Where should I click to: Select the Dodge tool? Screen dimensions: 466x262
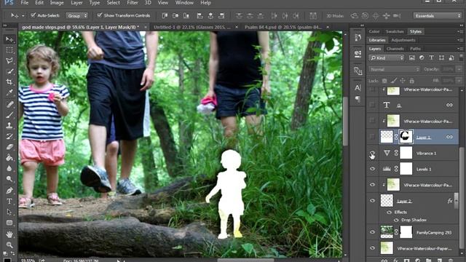[9, 179]
